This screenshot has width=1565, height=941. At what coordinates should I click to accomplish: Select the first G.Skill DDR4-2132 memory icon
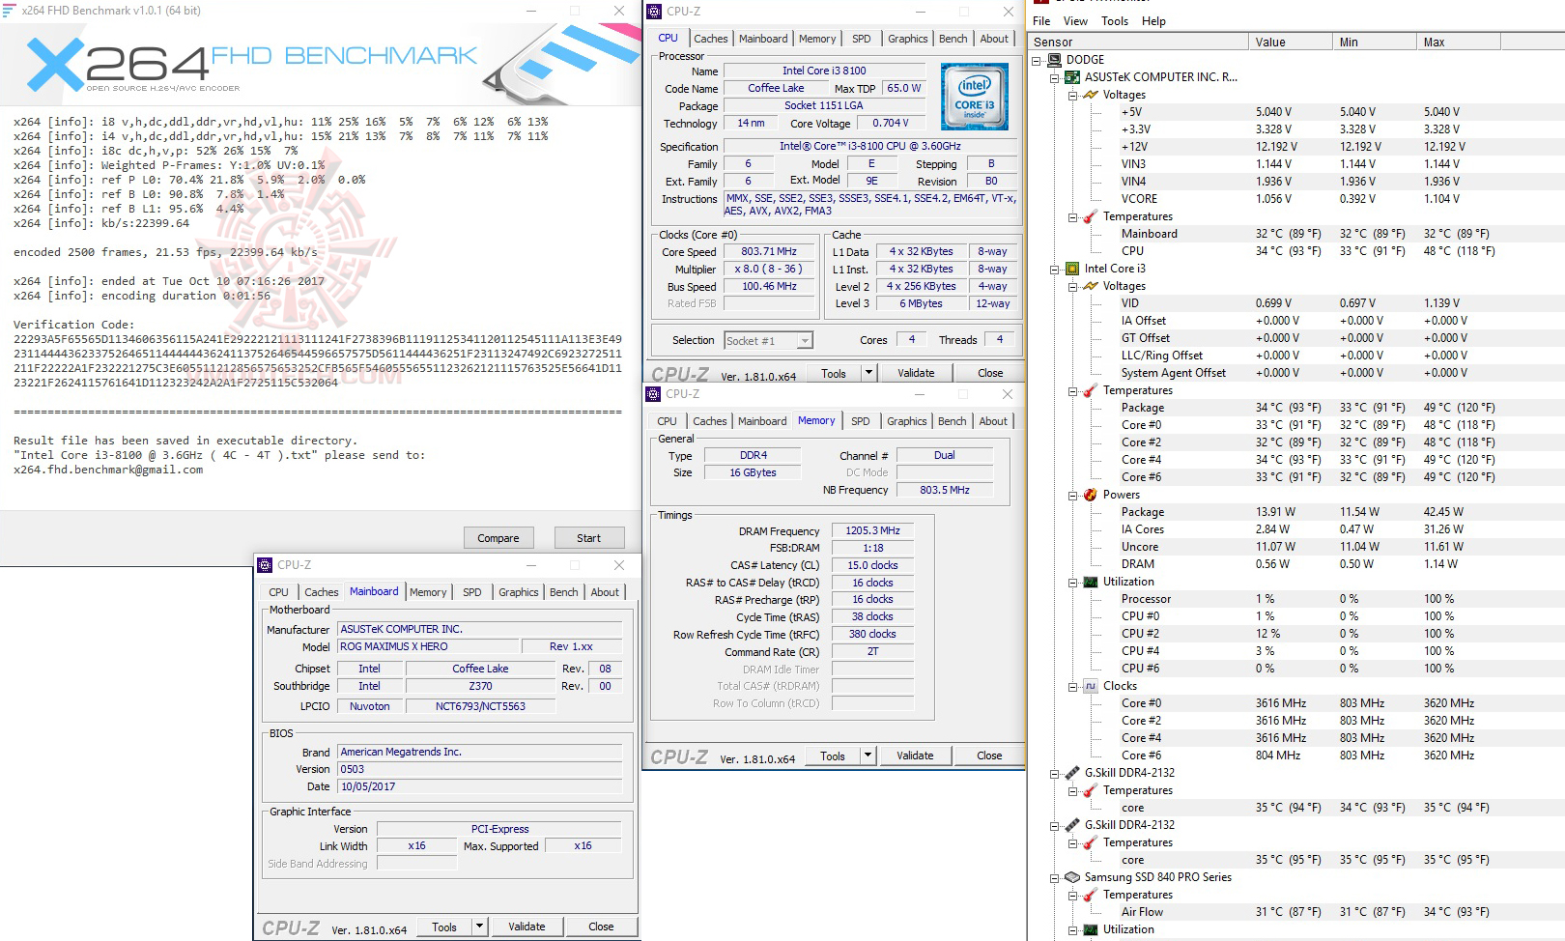click(1072, 773)
